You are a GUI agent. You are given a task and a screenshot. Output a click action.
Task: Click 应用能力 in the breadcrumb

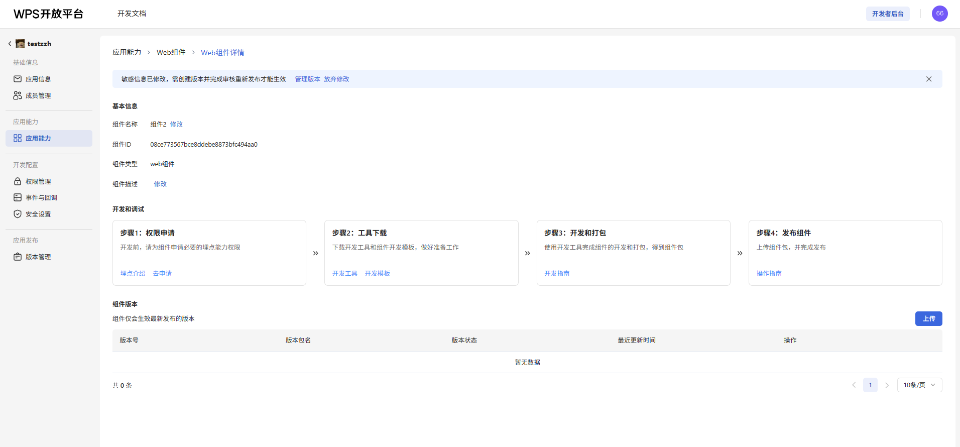click(127, 52)
